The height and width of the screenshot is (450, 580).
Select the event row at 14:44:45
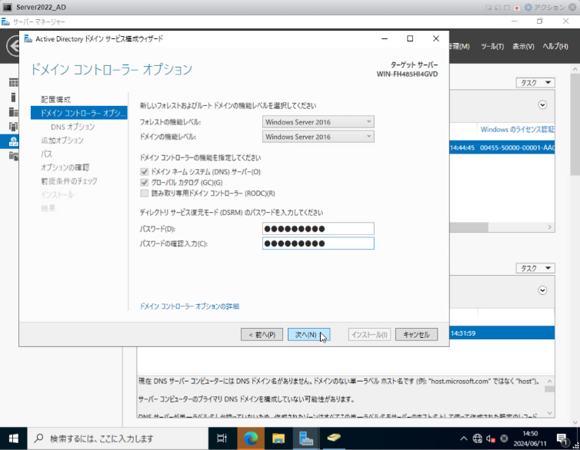pos(502,147)
